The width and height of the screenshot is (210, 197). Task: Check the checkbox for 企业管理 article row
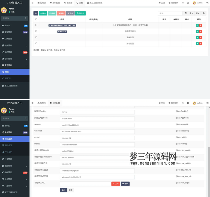pyautogui.click(x=36, y=26)
